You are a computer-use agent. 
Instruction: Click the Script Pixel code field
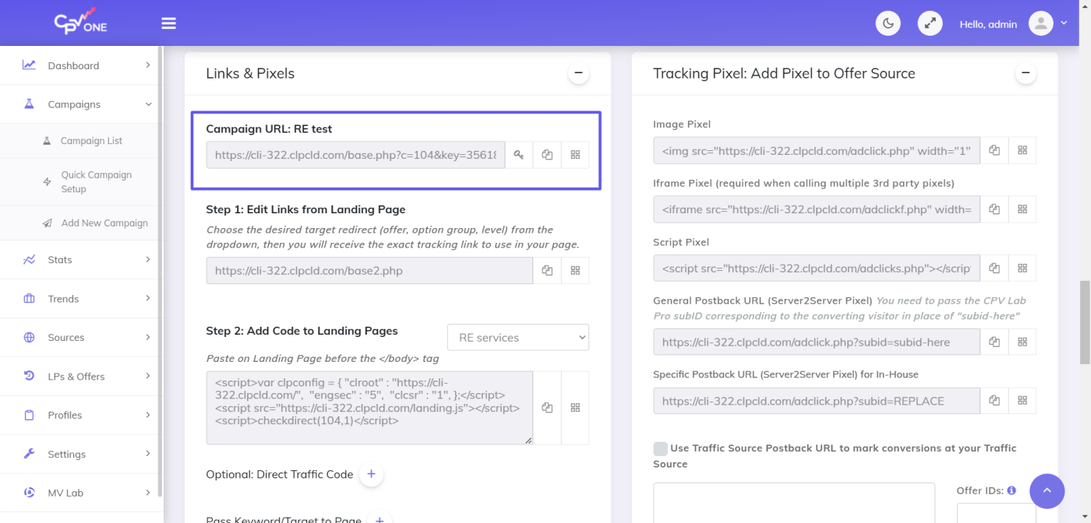[817, 269]
